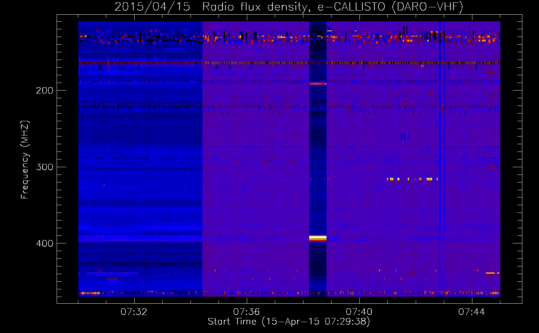
Task: Click the bright white-yellow burst near 400 MHz
Action: (318, 238)
